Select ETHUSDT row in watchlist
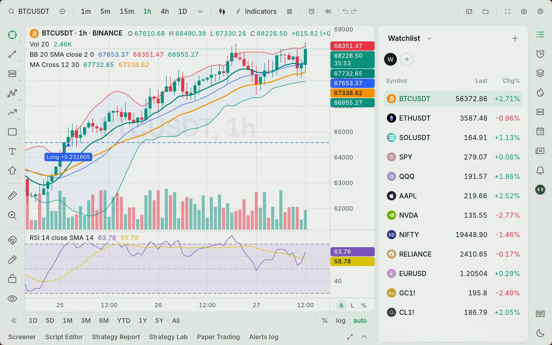 [453, 118]
